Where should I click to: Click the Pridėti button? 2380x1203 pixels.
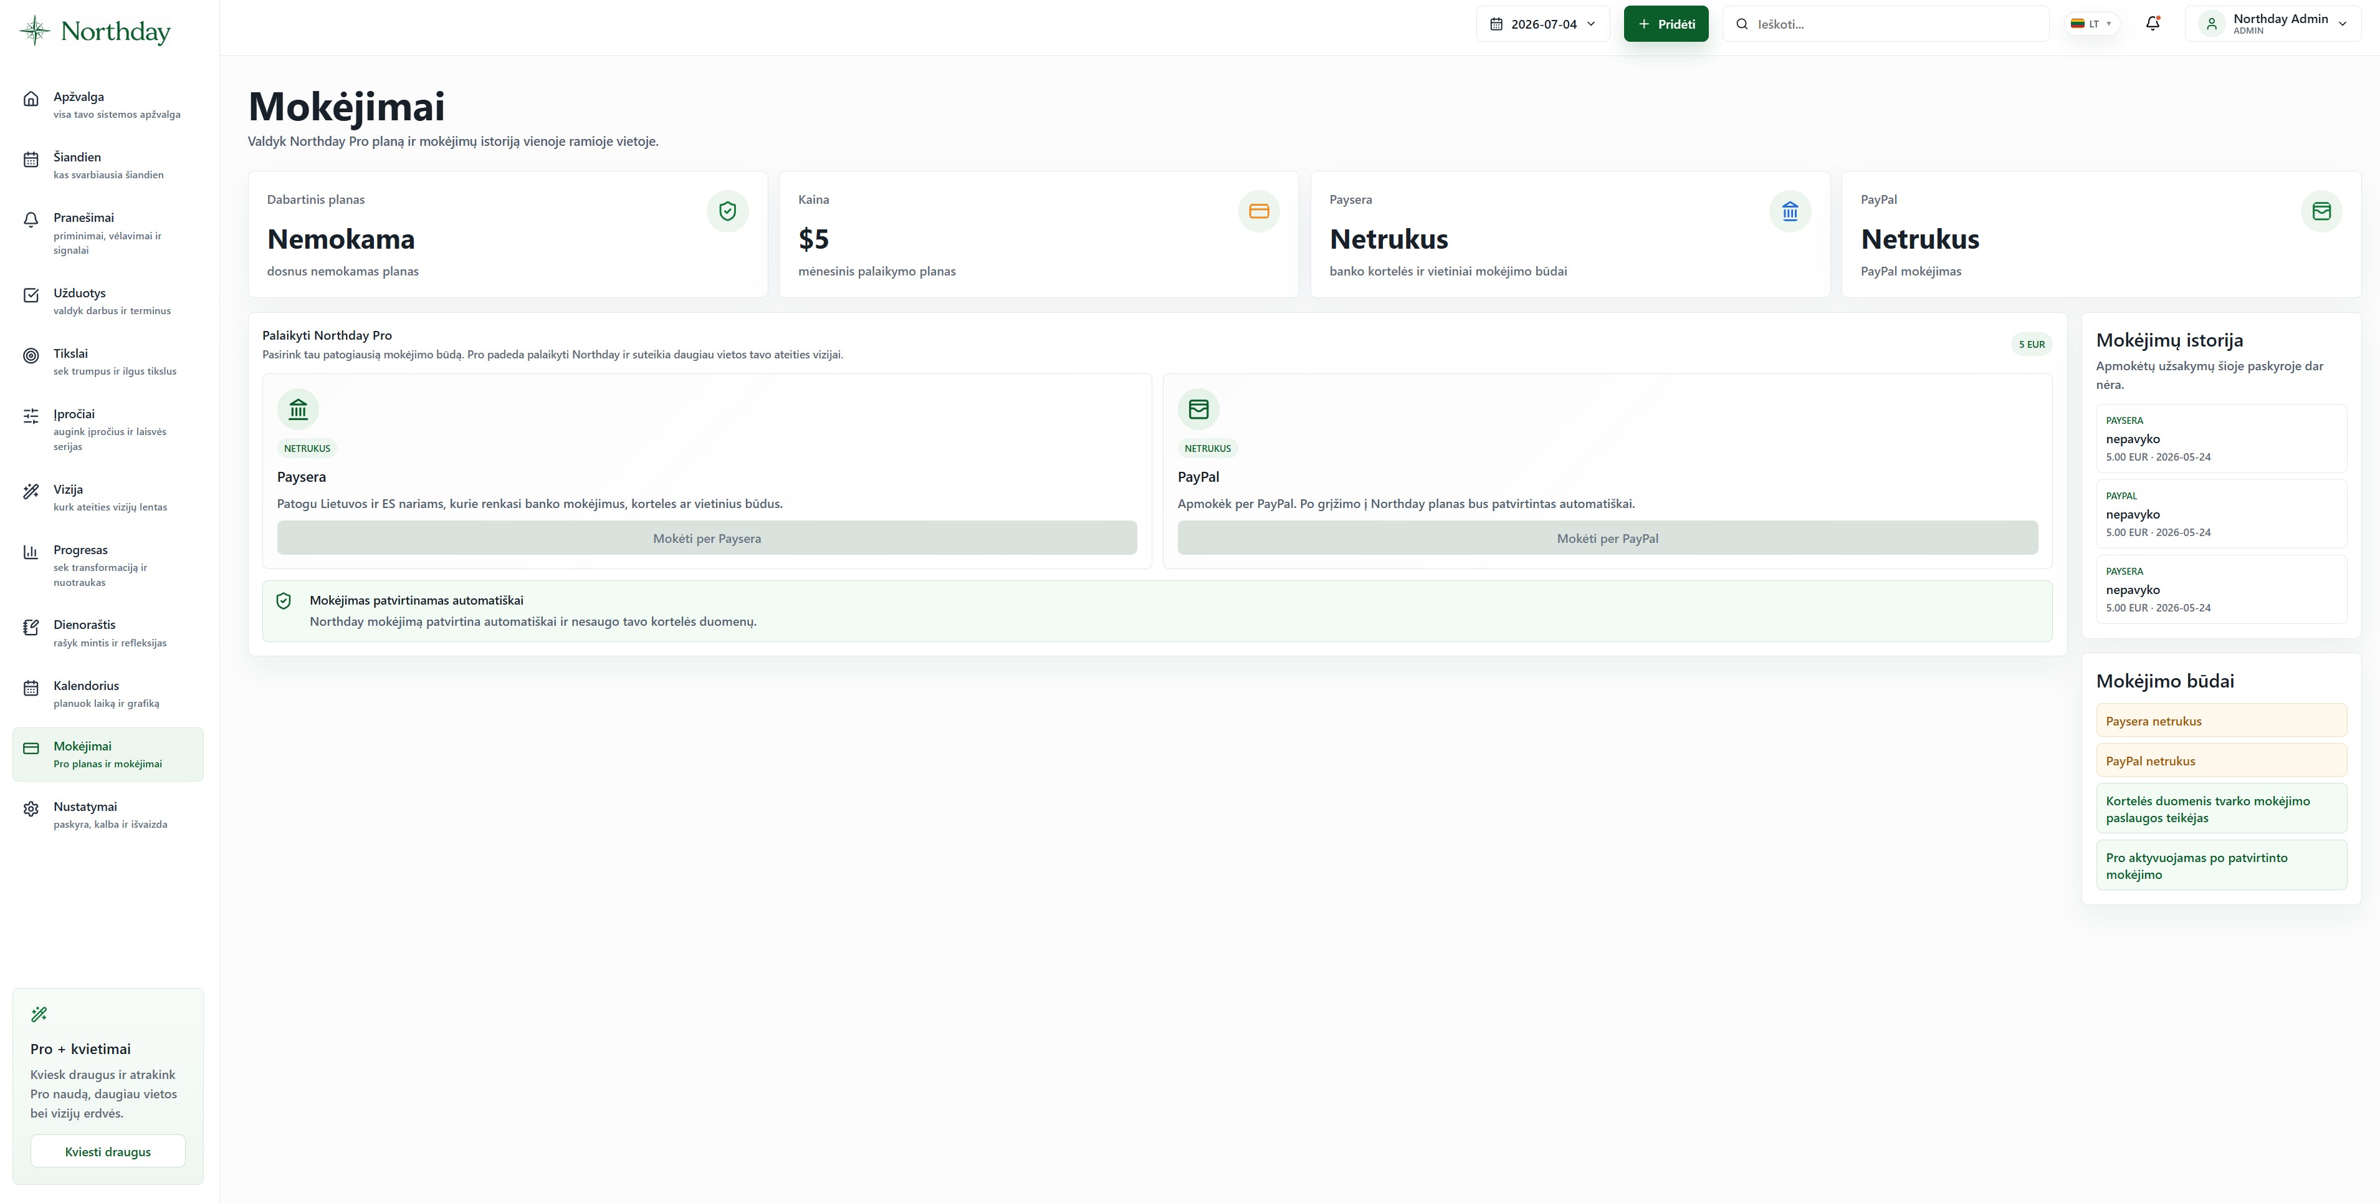(1666, 24)
